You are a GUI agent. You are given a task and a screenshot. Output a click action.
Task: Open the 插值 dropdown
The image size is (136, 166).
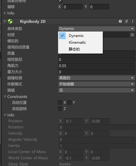click(x=96, y=90)
